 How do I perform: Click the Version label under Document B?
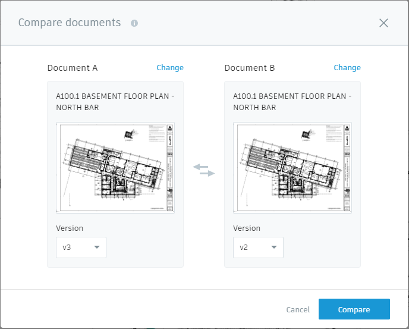coord(247,228)
